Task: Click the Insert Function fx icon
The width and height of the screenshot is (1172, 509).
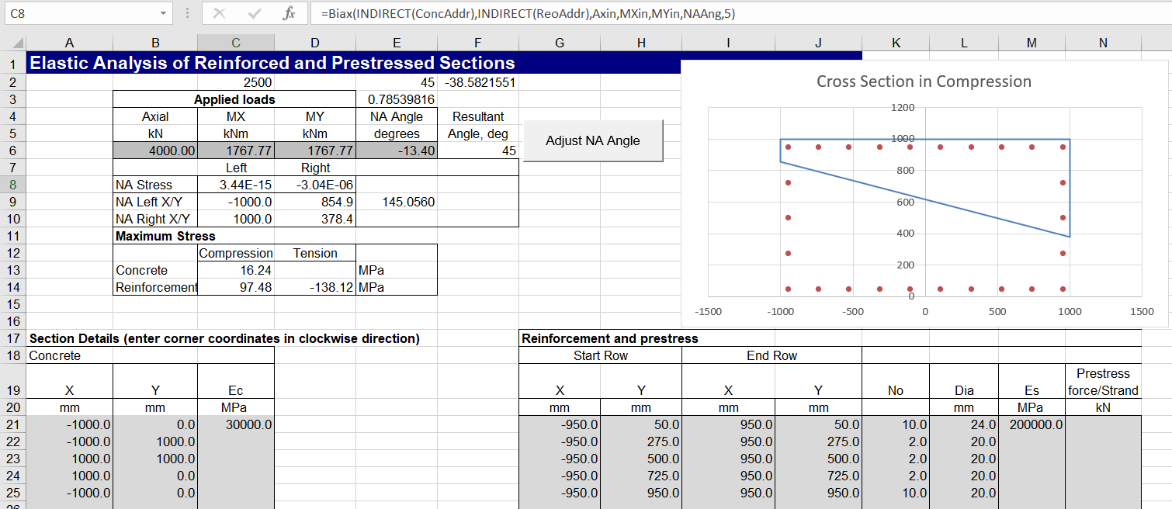Action: (289, 14)
